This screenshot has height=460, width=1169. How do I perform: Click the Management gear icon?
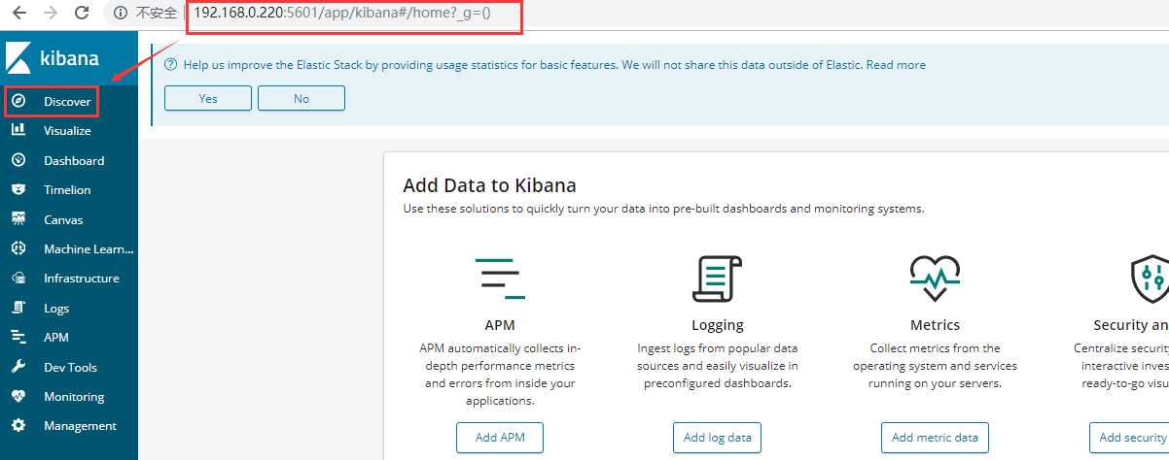coord(18,425)
